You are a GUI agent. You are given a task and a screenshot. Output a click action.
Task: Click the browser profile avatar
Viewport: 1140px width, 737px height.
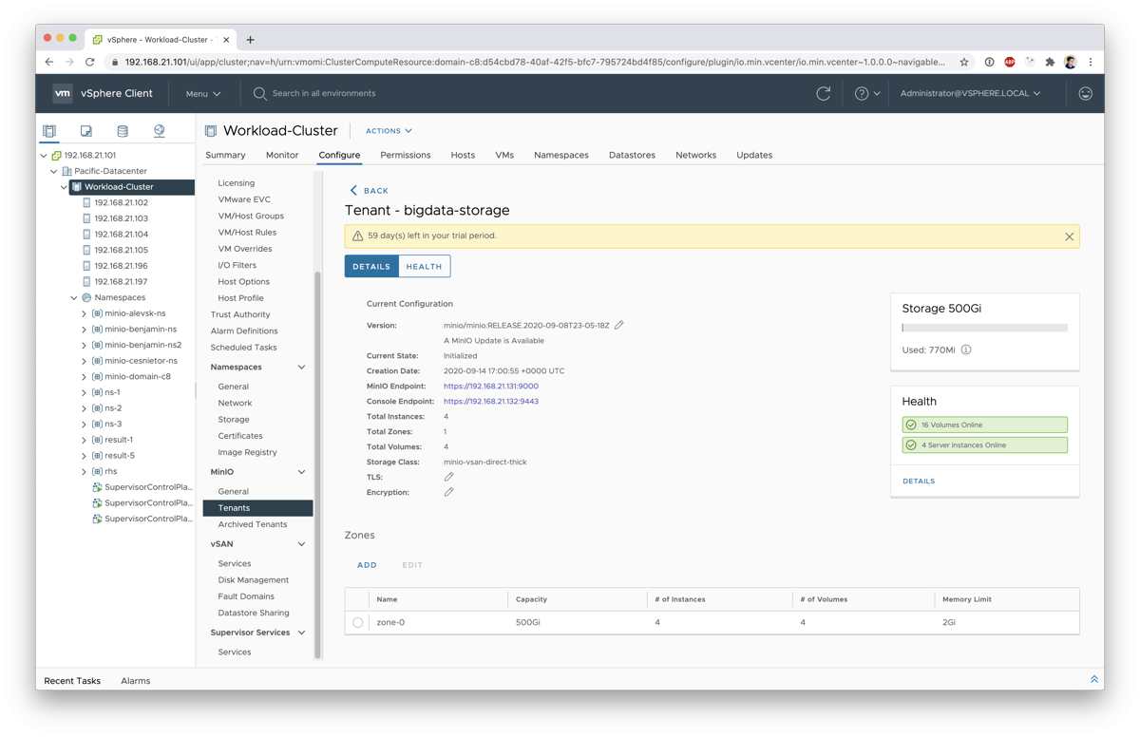pyautogui.click(x=1071, y=62)
